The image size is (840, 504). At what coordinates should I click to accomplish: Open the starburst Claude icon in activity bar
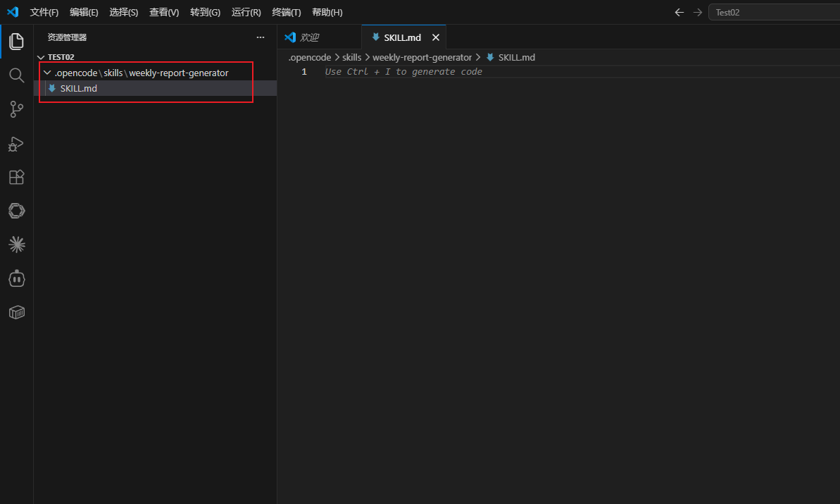[x=17, y=245]
